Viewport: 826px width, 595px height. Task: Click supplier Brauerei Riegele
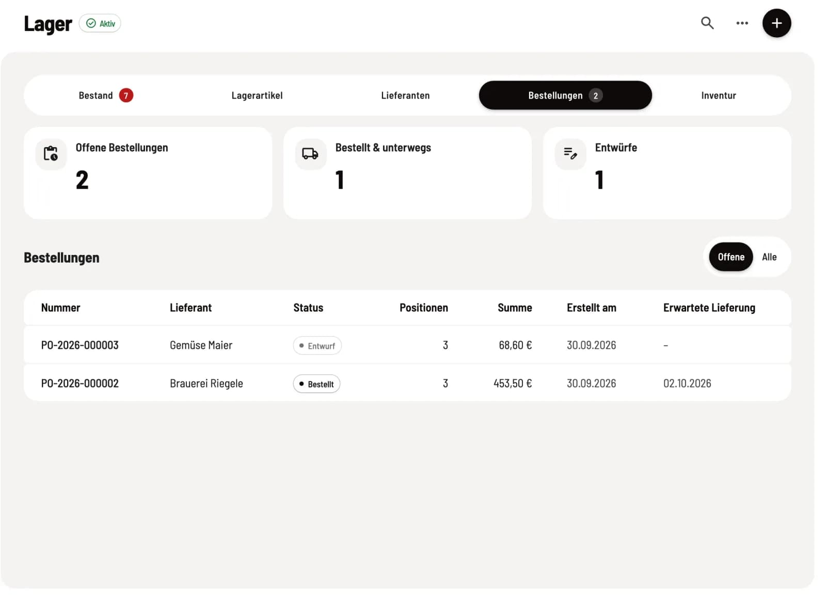(x=206, y=383)
